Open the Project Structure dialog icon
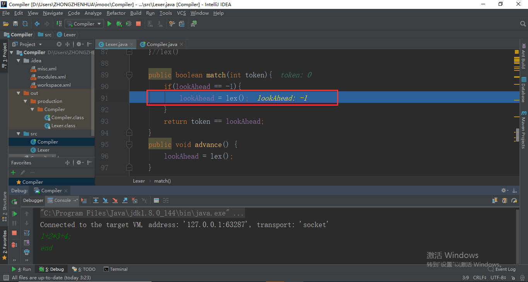 182,24
